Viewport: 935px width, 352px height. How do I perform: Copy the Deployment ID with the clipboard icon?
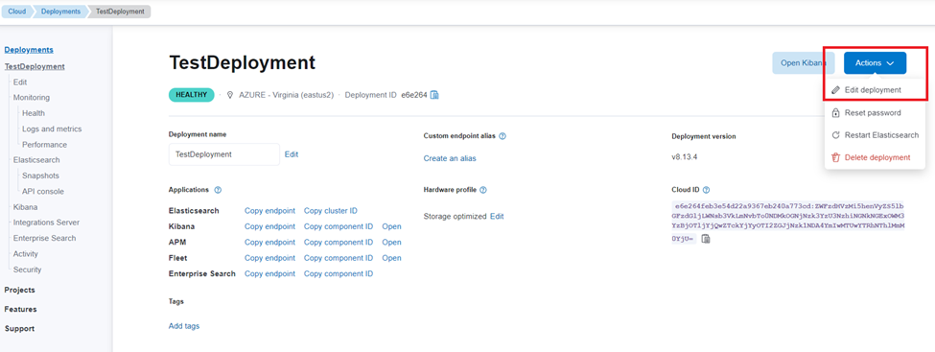click(434, 95)
